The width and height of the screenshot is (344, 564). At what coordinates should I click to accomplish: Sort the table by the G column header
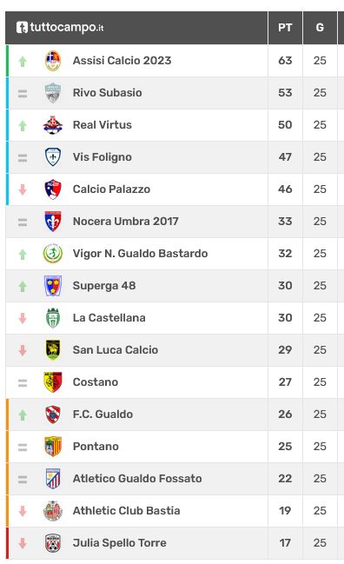pos(320,27)
